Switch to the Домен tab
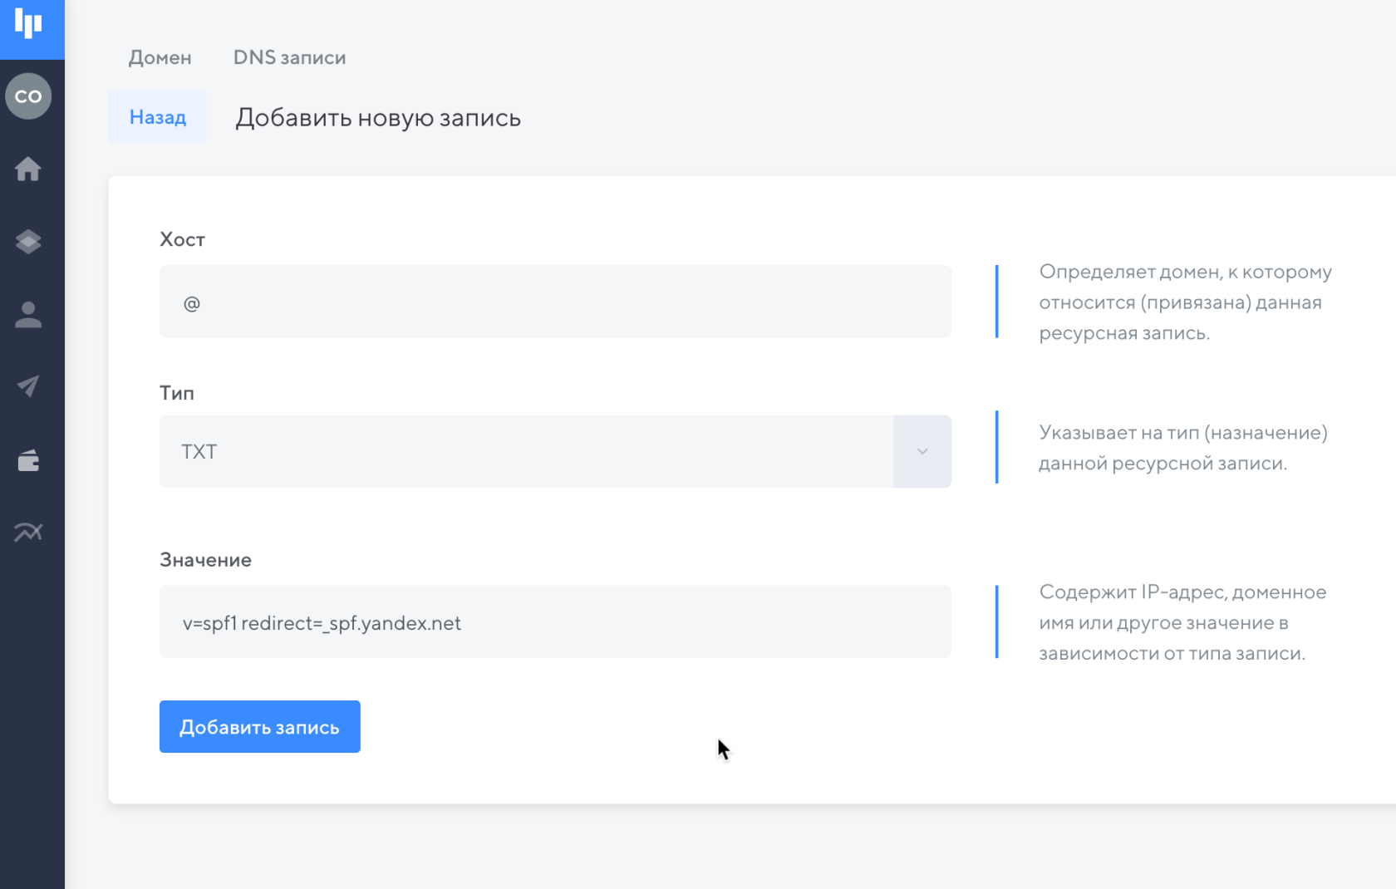Screen dimensions: 1396x889 click(160, 57)
